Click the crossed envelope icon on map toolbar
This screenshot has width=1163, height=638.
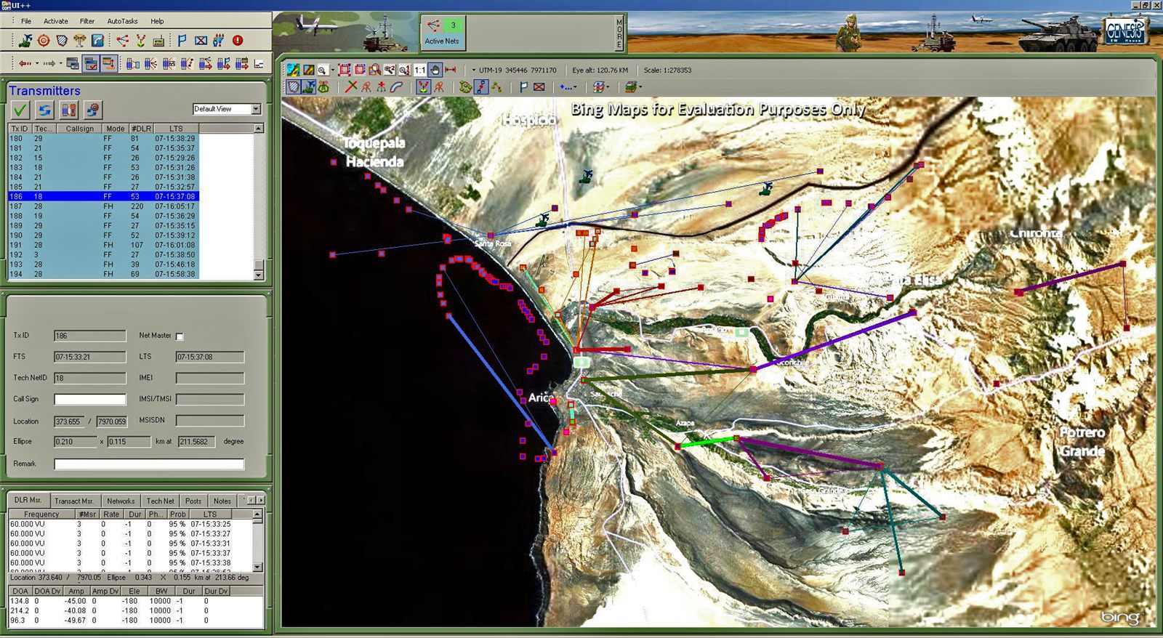(x=539, y=87)
